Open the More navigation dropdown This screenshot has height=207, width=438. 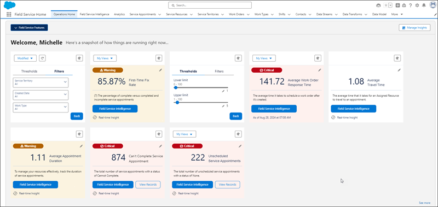pos(397,14)
